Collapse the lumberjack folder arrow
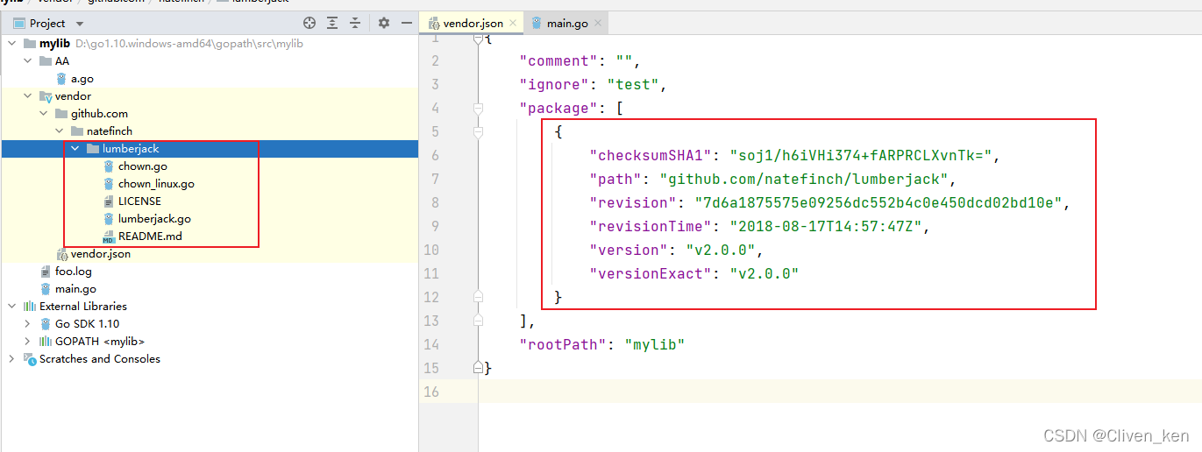 (75, 149)
